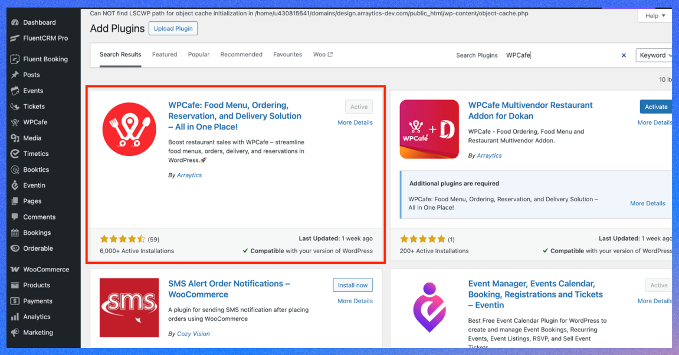Clear the plugin search with the X icon
This screenshot has width=679, height=355.
pyautogui.click(x=624, y=55)
